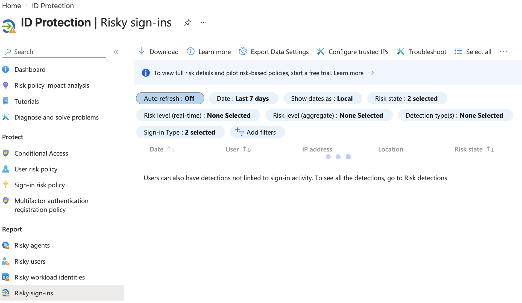Click the Sign-in risk policy key icon

(x=5, y=185)
